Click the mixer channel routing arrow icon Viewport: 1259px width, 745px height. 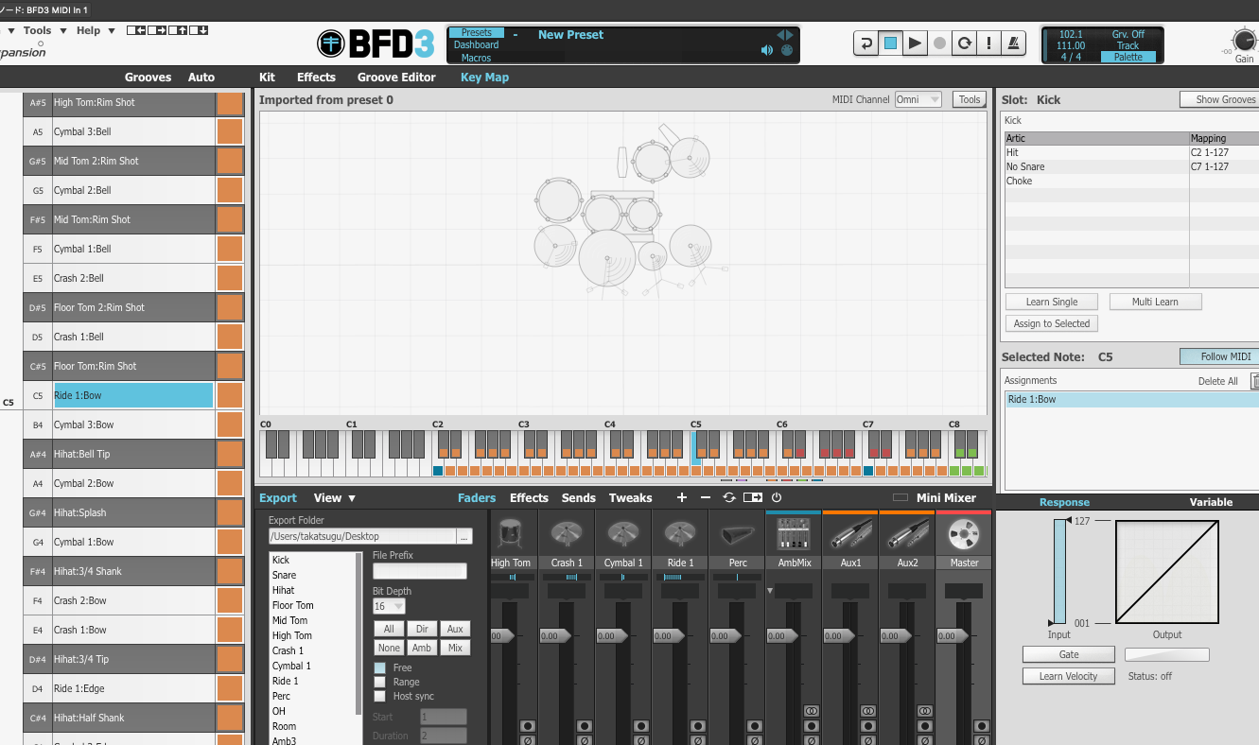tap(753, 498)
